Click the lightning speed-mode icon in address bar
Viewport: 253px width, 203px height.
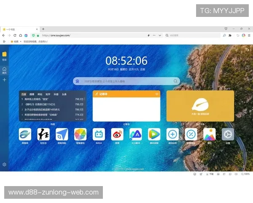tap(148, 35)
